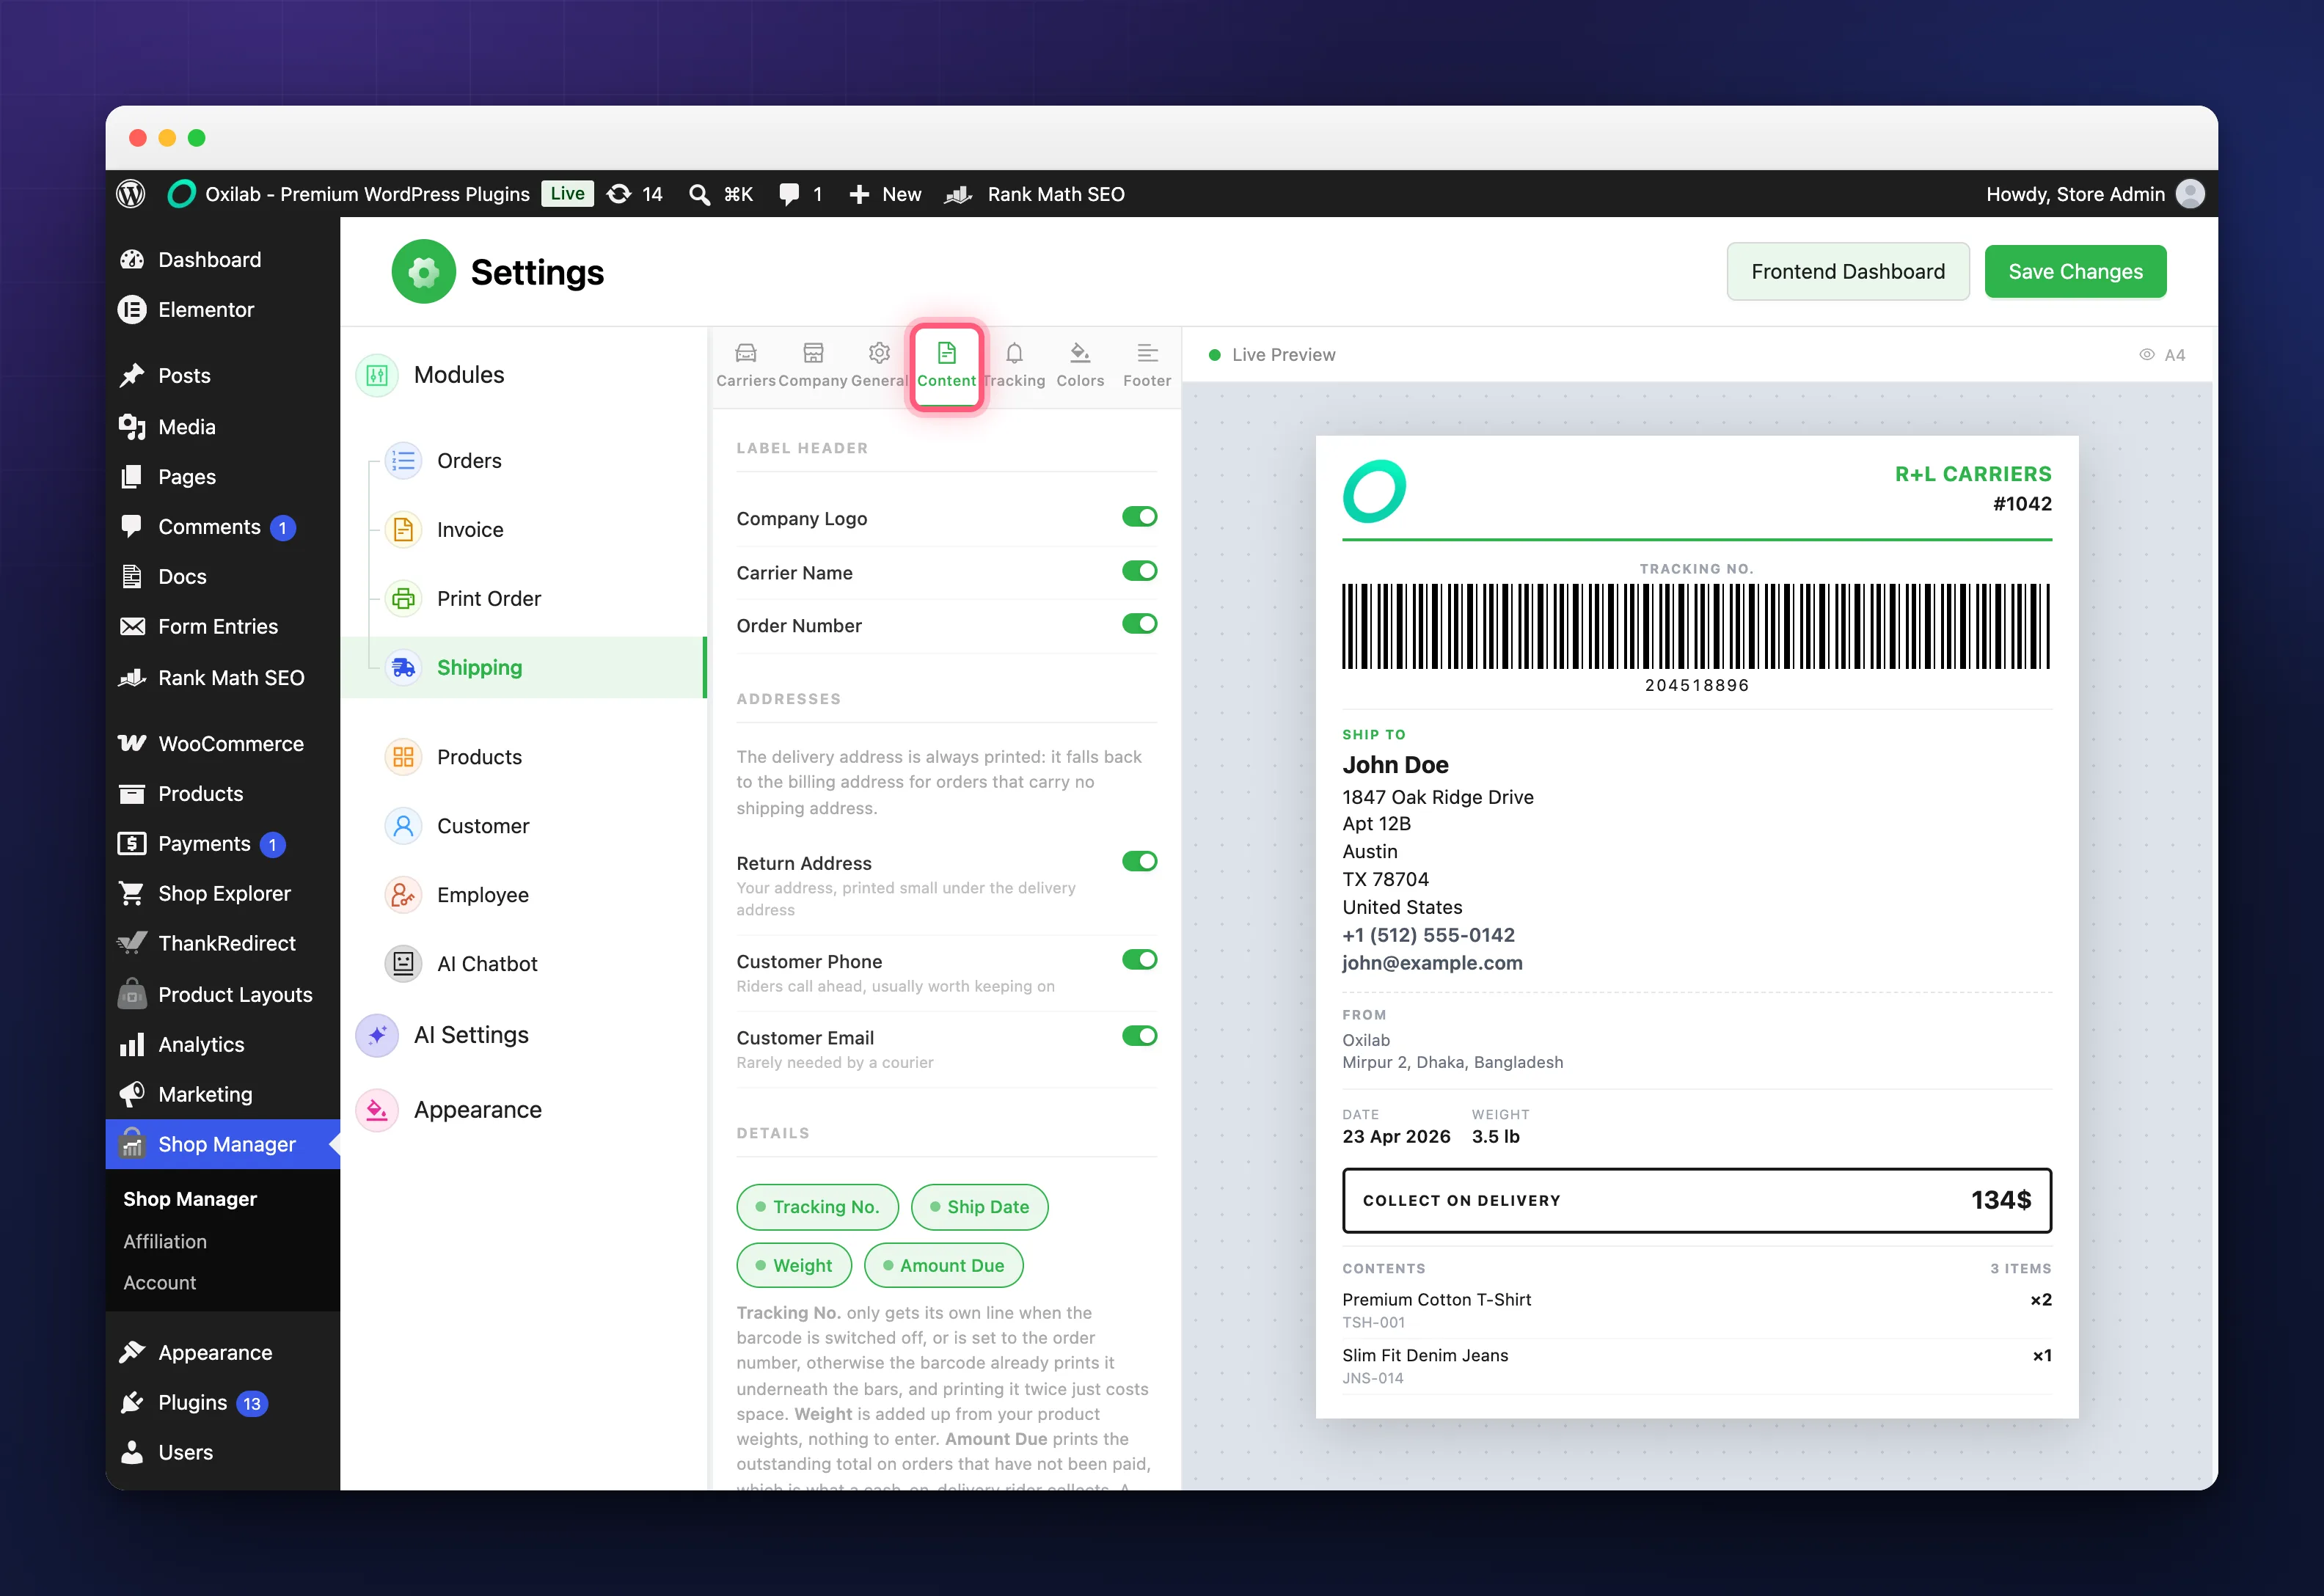Viewport: 2324px width, 1596px height.
Task: Toggle Carrier Name switch
Action: coord(1139,571)
